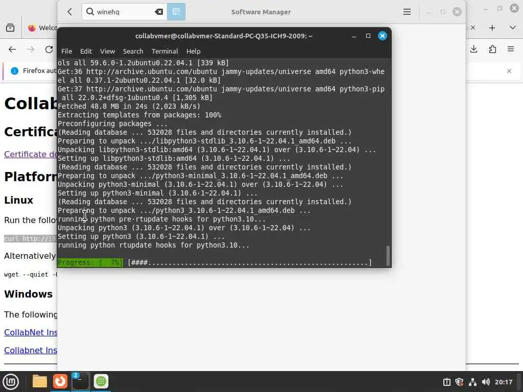Click the terminal scrollbar
The image size is (523, 392).
tap(388, 256)
